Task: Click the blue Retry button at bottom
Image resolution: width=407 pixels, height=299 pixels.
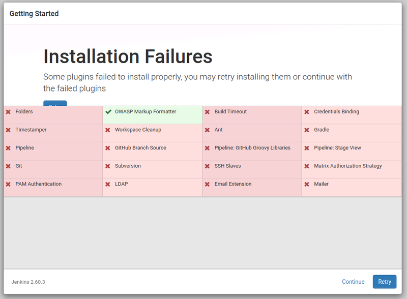Action: (x=385, y=282)
